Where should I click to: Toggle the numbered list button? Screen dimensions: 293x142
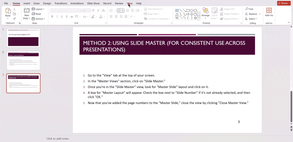tap(119, 10)
